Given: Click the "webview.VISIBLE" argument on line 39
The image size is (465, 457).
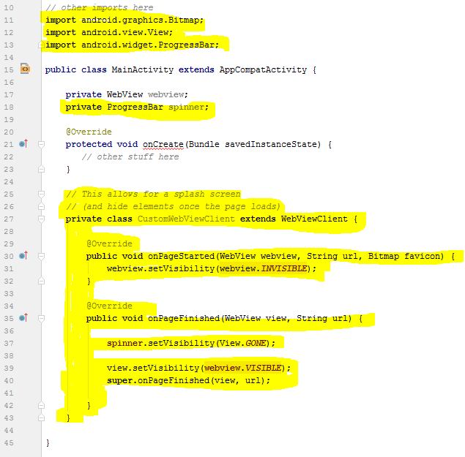Looking at the screenshot, I should [242, 368].
